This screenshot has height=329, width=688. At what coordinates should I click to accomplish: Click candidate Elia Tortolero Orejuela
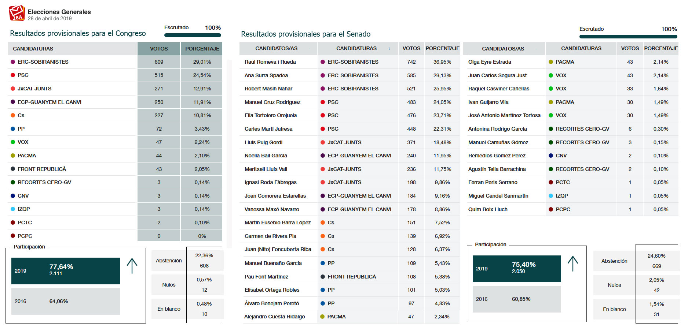point(271,115)
